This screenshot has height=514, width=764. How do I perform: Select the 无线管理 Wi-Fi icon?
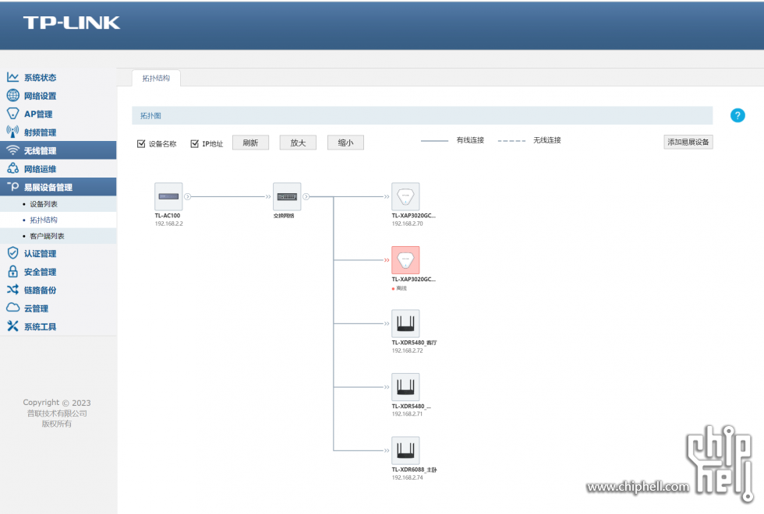[12, 150]
